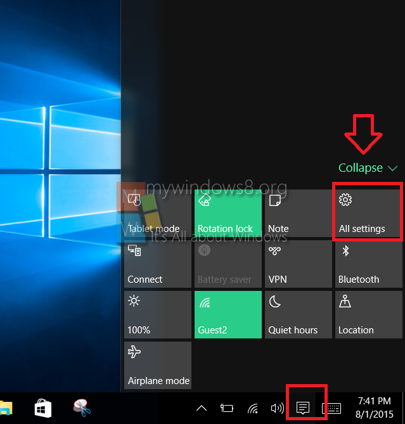Open the touch keyboard icon in taskbar
This screenshot has width=405, height=424.
(x=332, y=408)
